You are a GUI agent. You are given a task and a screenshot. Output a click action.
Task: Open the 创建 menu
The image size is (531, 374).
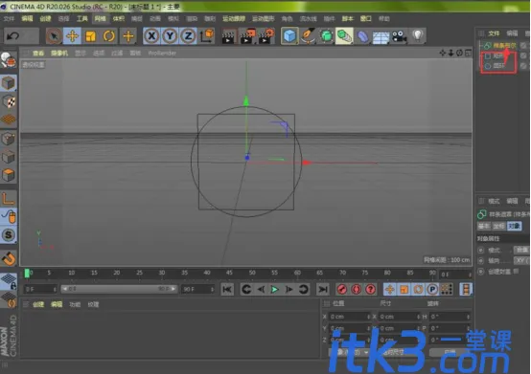click(45, 18)
